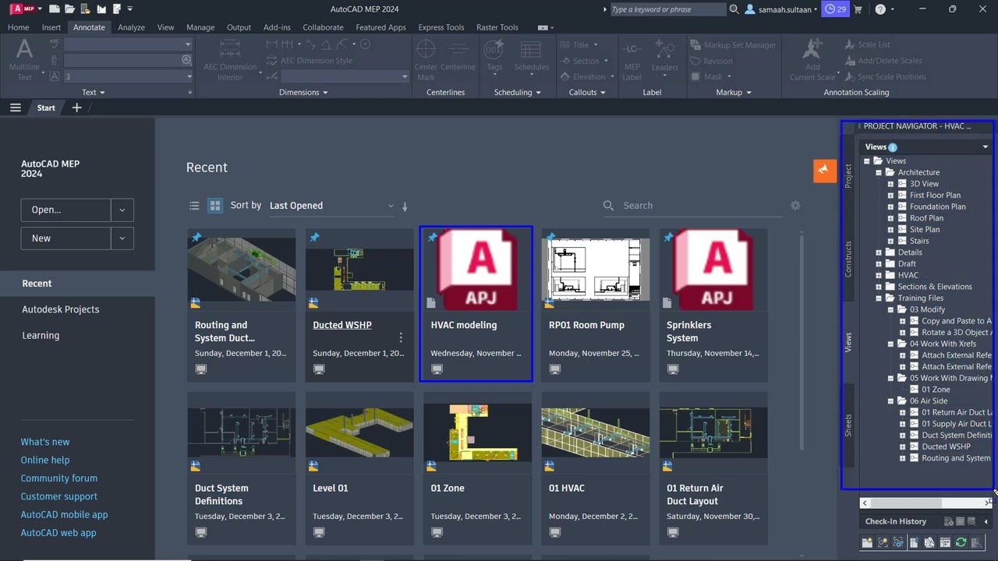Expand the Dimensions panel dropdown
The width and height of the screenshot is (998, 561).
point(303,92)
